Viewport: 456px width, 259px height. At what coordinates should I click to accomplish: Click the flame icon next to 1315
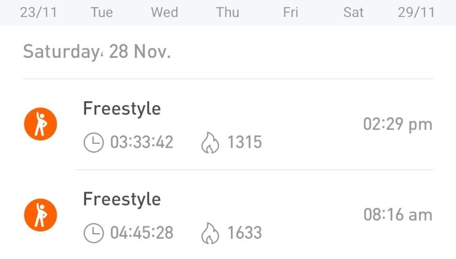[x=209, y=143]
